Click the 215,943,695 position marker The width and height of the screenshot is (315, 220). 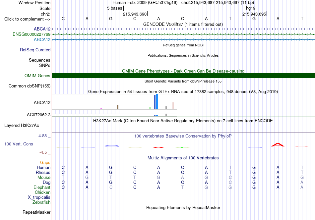pos(254,14)
